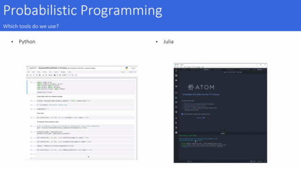
Task: Click the save icon in Jupyter's toolbar
Action: point(27,75)
